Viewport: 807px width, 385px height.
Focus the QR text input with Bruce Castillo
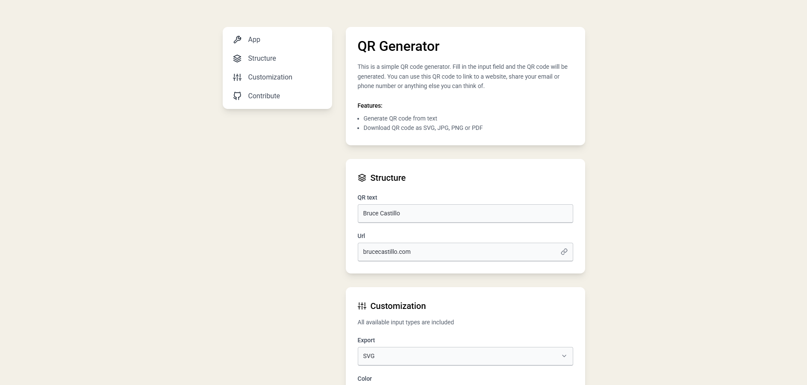click(x=465, y=213)
